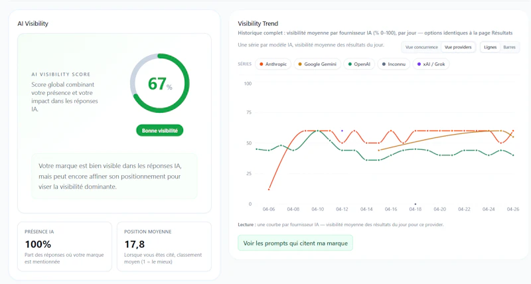
Task: Click the 'Lorsque vous êtes cité' caption text
Action: 163,258
